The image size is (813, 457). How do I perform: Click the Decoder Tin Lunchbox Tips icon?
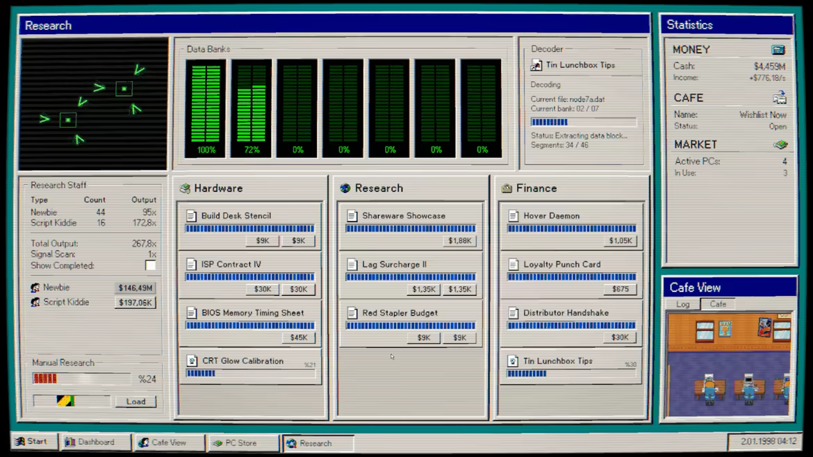pyautogui.click(x=536, y=65)
